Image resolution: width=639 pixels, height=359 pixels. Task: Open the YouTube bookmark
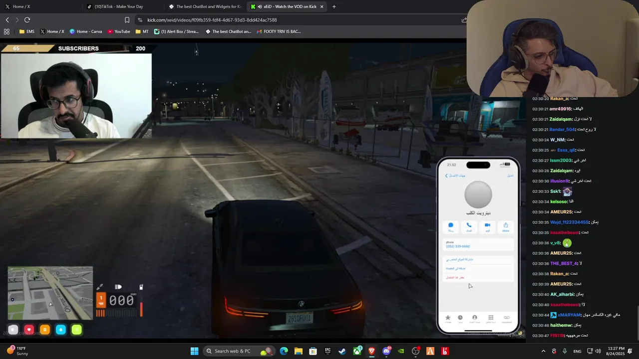pos(119,31)
